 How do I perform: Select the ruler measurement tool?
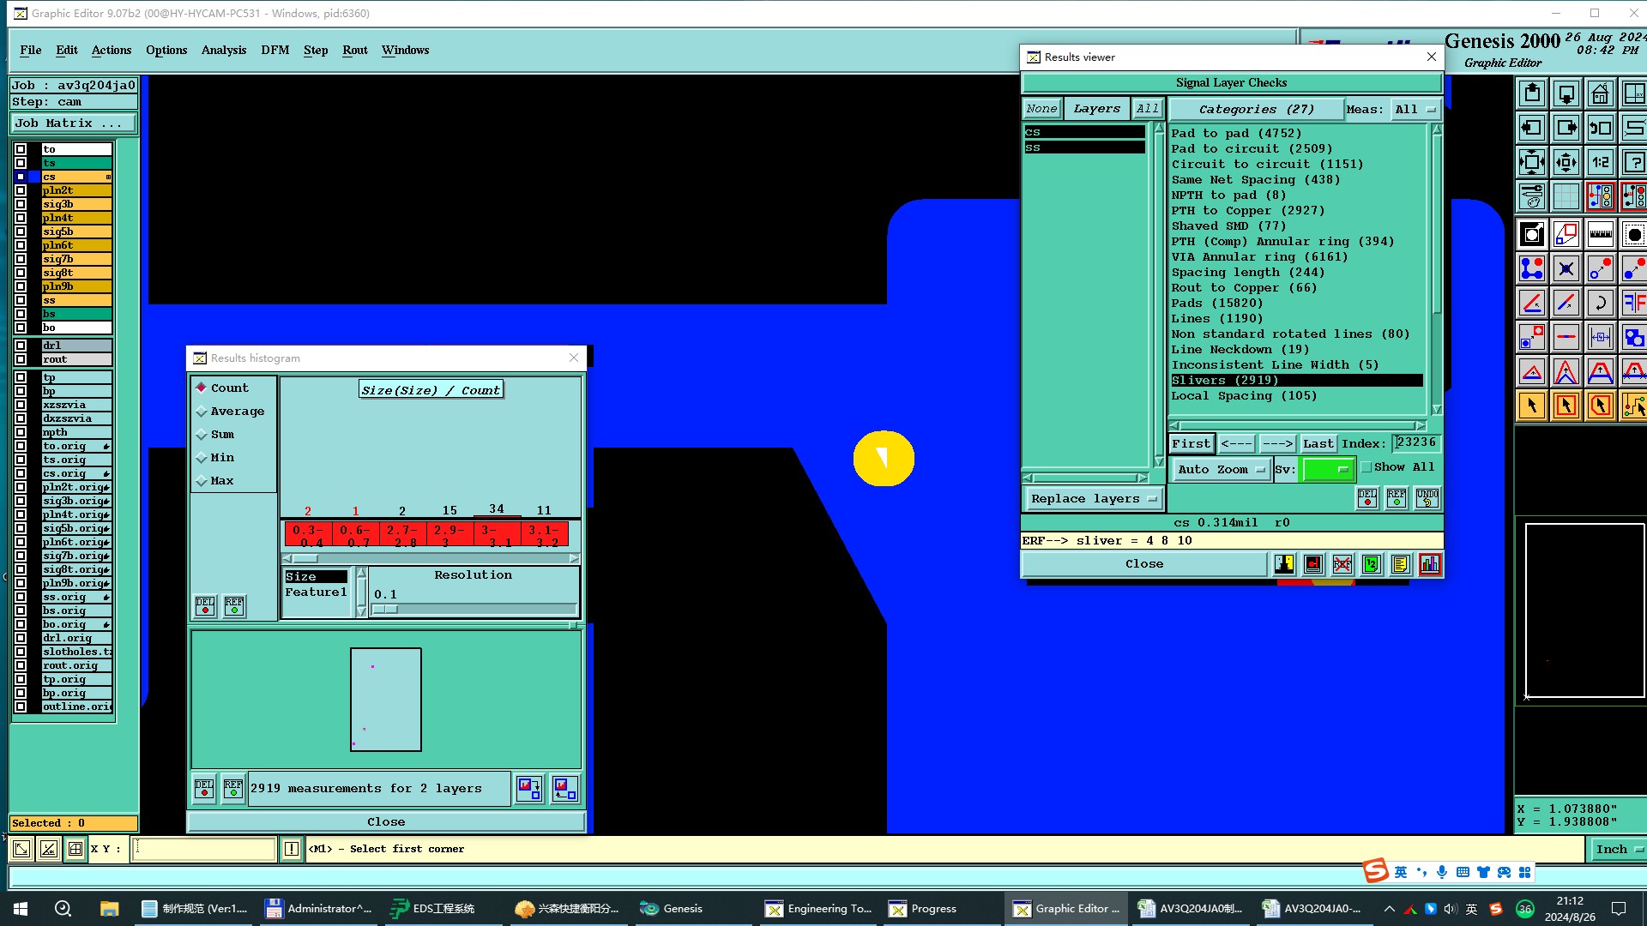[1600, 234]
